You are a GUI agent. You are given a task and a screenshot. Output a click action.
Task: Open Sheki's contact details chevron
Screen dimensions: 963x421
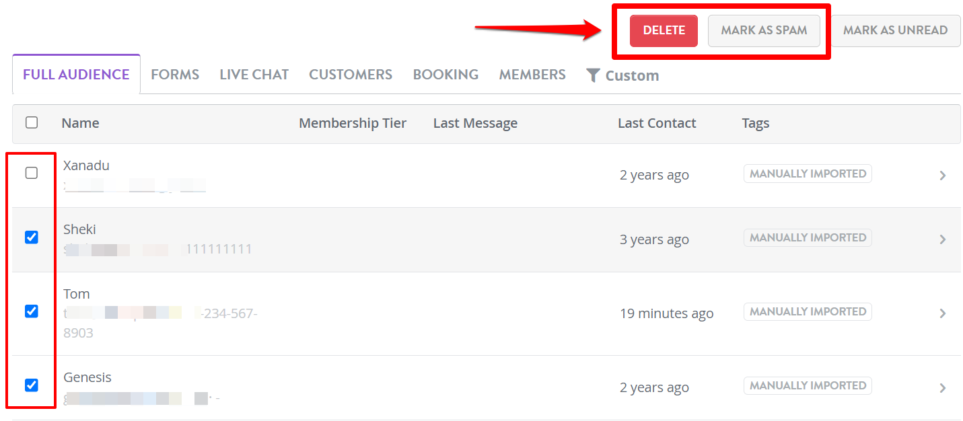(942, 239)
